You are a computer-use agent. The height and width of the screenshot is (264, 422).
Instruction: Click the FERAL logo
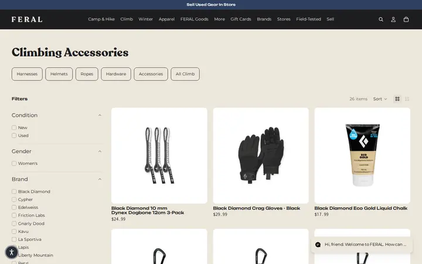pyautogui.click(x=27, y=19)
